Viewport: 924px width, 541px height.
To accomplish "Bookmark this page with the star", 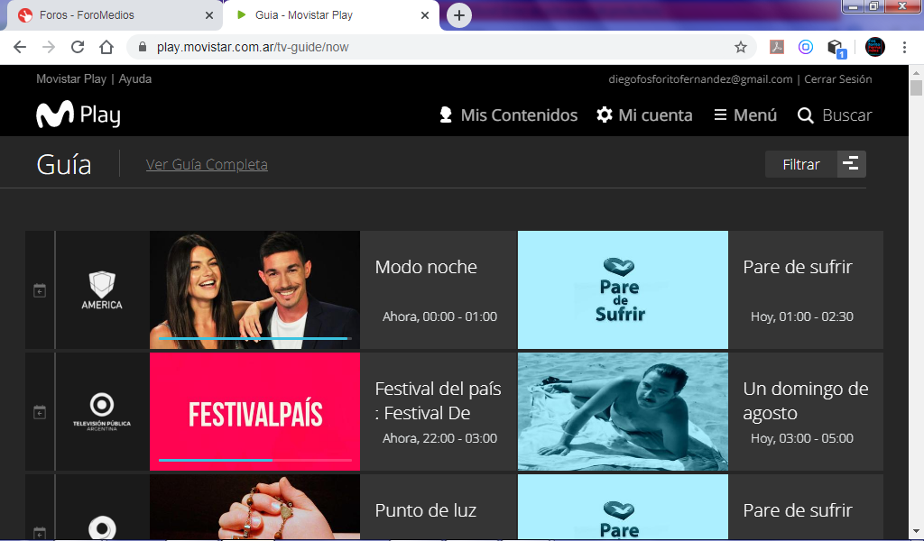I will (741, 47).
